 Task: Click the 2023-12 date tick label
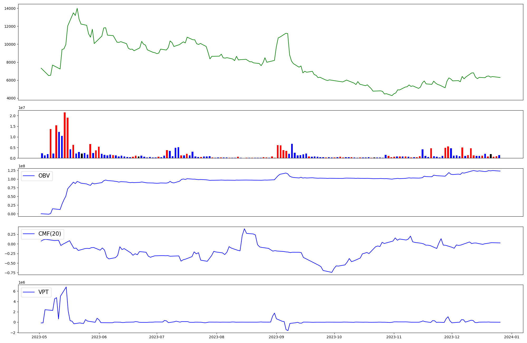(452, 337)
